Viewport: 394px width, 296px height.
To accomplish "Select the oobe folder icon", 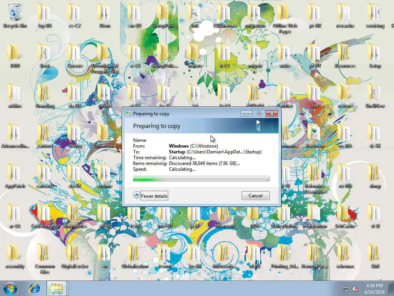I will tap(285, 55).
